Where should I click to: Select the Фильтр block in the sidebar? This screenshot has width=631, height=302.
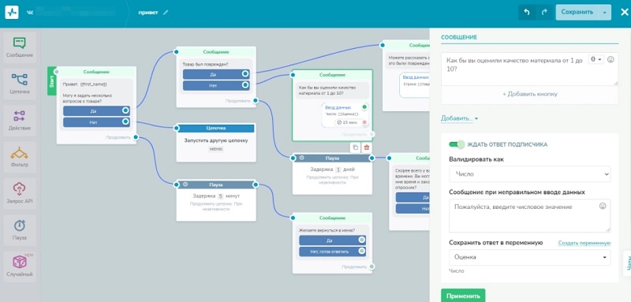19,157
